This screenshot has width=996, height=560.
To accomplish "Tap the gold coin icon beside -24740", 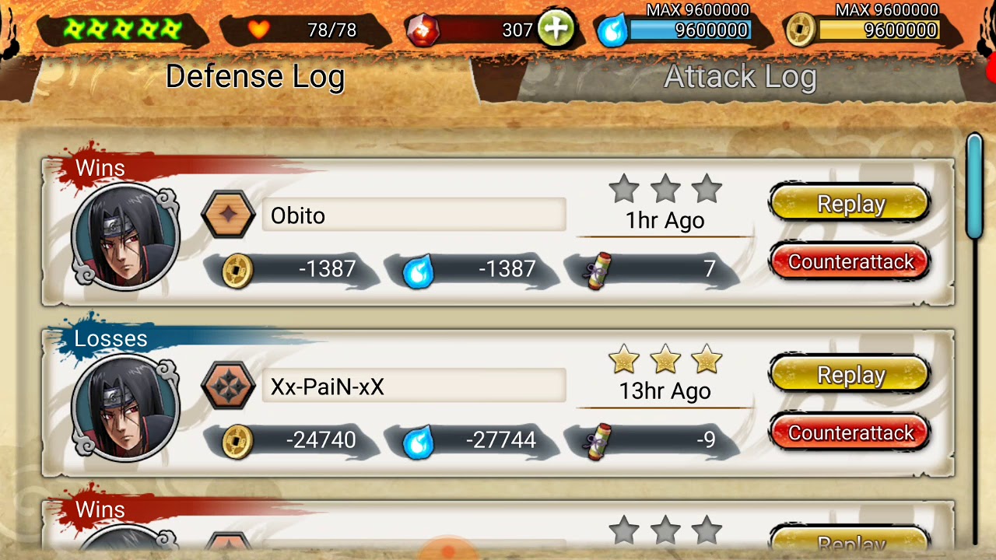I will click(x=237, y=441).
